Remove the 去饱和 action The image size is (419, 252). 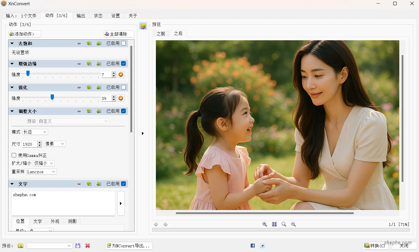point(79,43)
